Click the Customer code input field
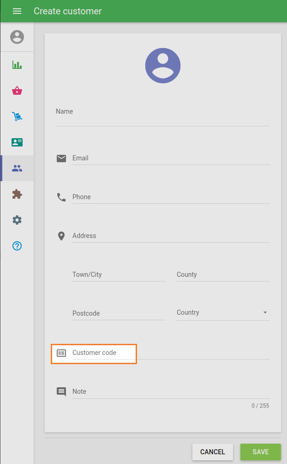This screenshot has width=287, height=464. click(x=102, y=353)
